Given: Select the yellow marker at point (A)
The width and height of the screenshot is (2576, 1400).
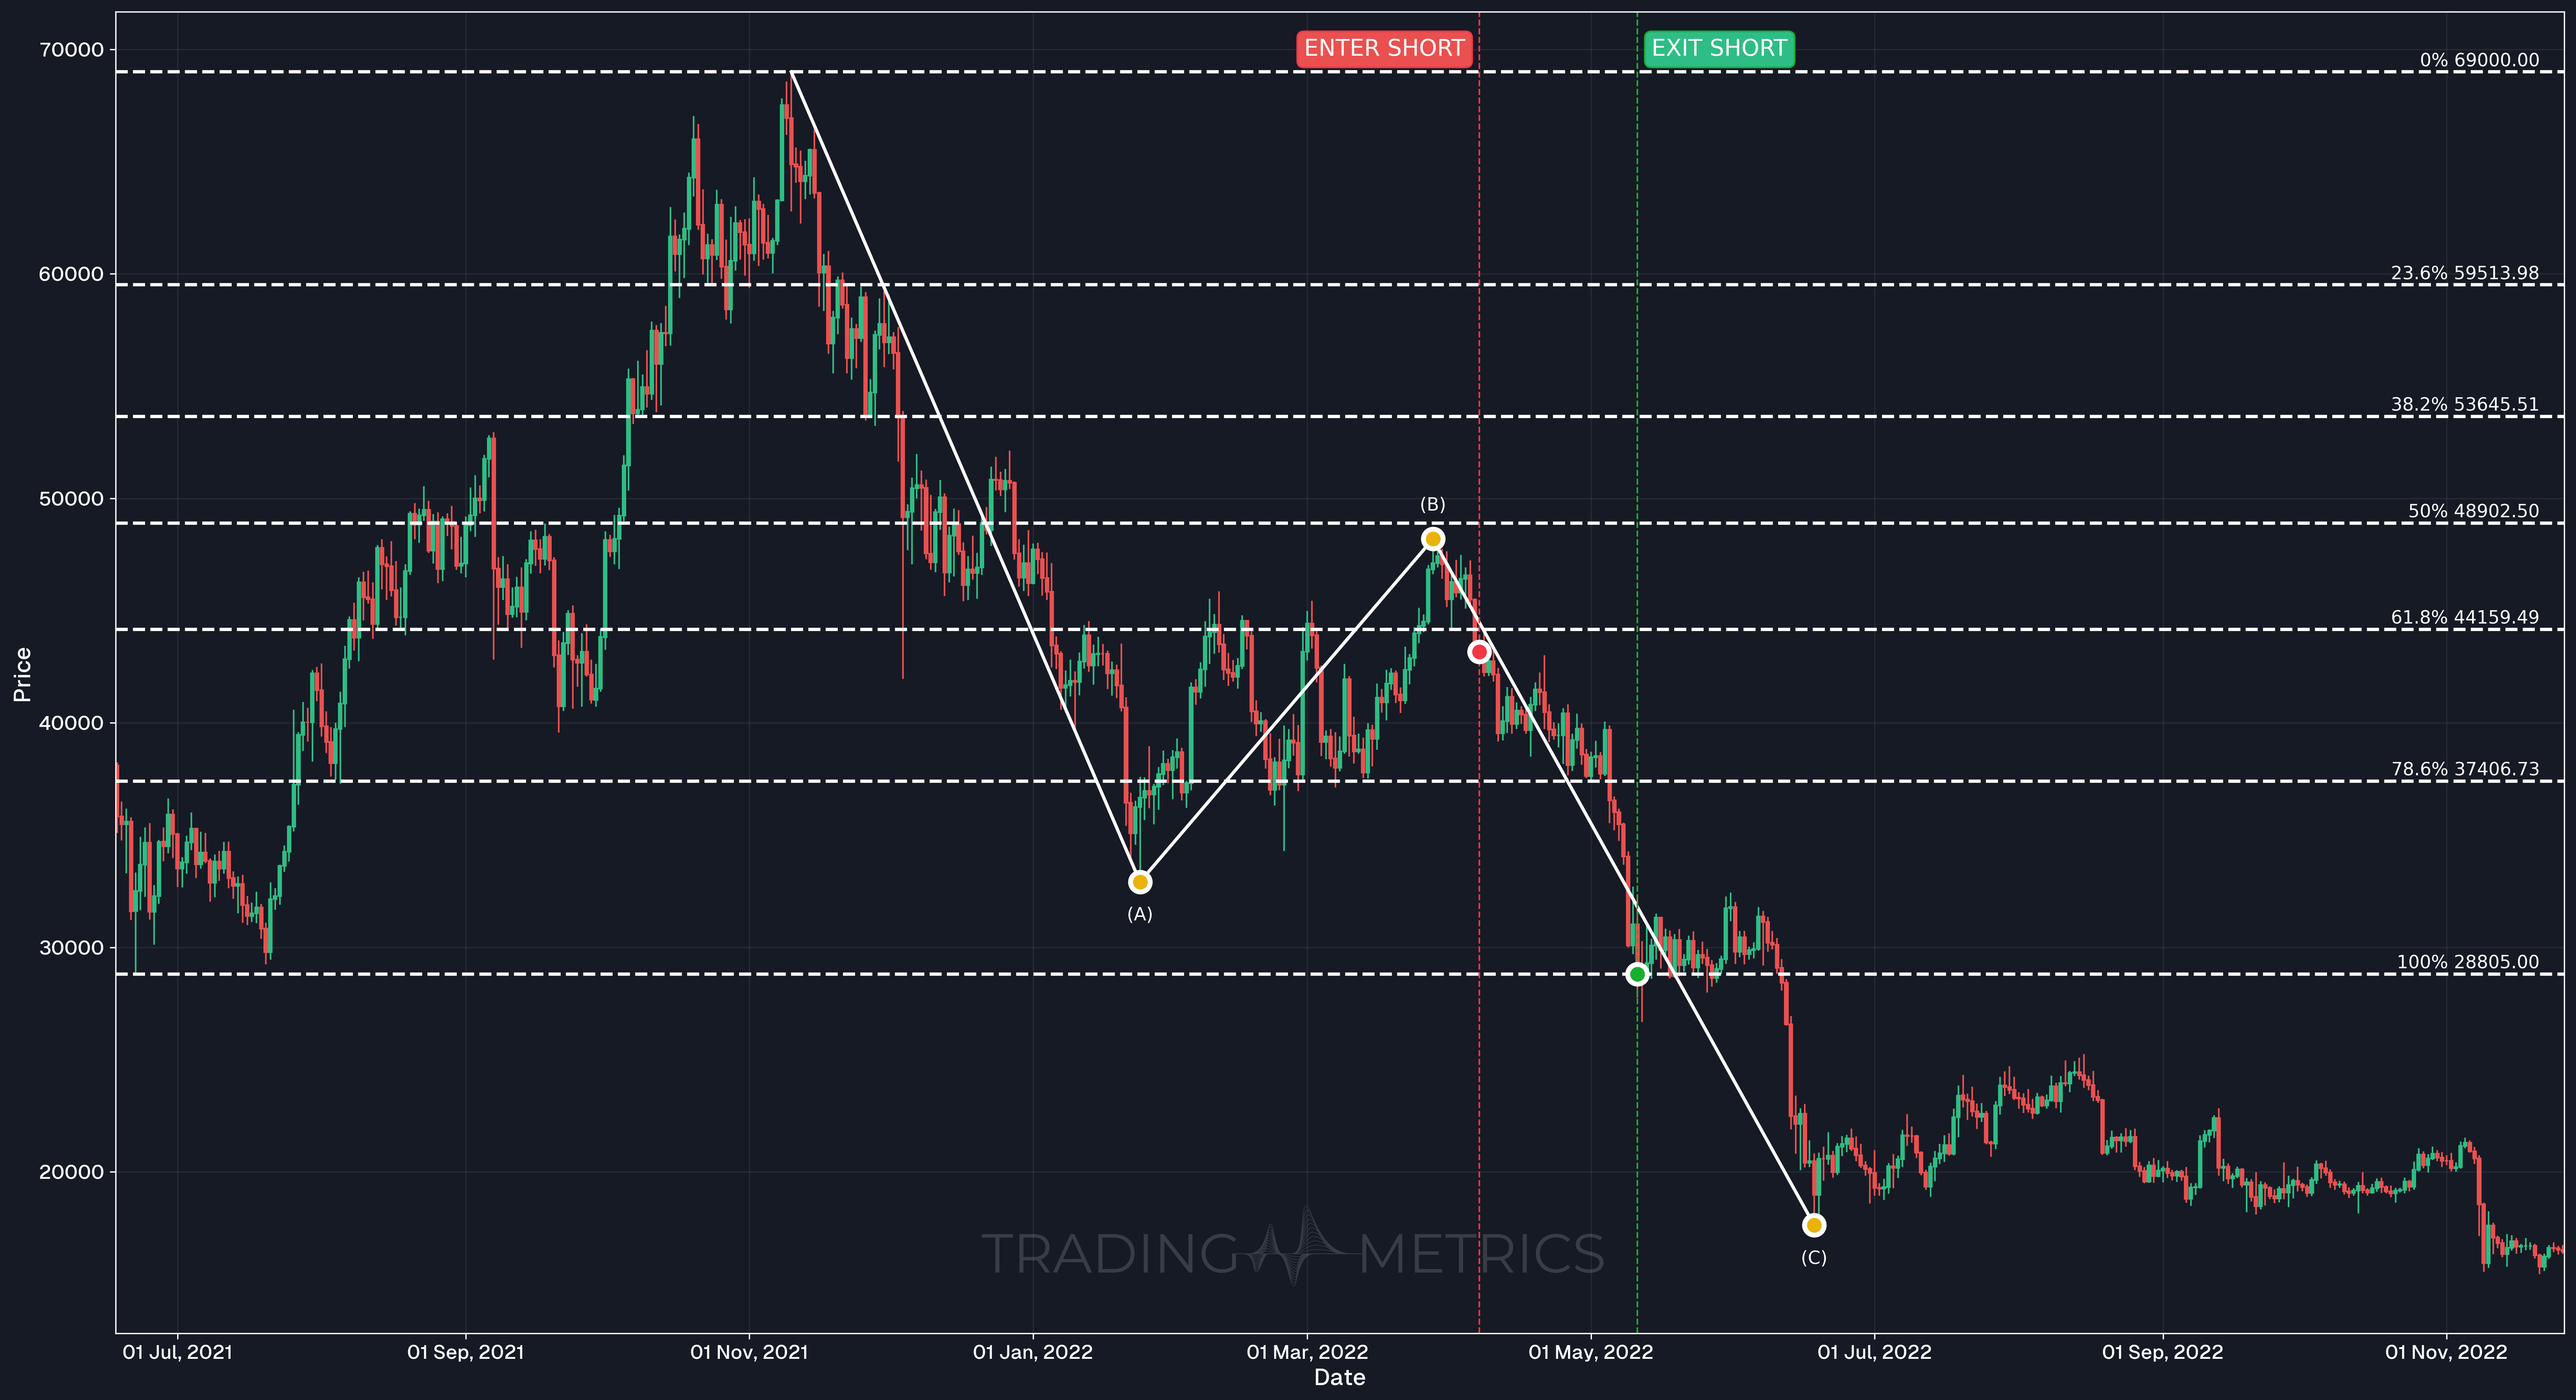Looking at the screenshot, I should click(x=1140, y=882).
